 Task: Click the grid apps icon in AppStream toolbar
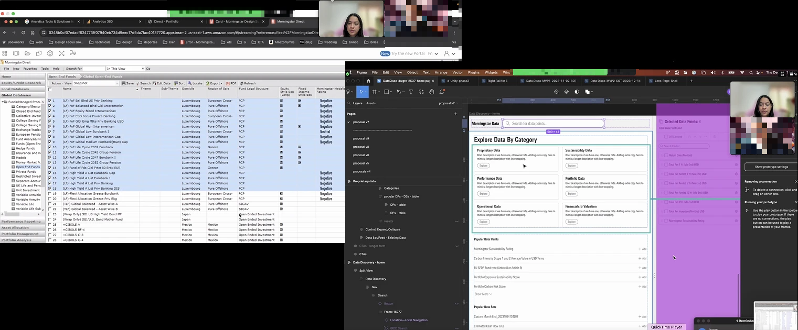coord(5,53)
